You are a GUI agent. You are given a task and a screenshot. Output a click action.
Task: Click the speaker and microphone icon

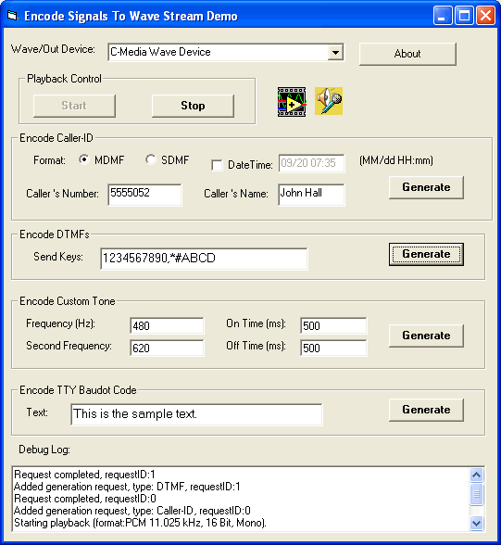329,101
